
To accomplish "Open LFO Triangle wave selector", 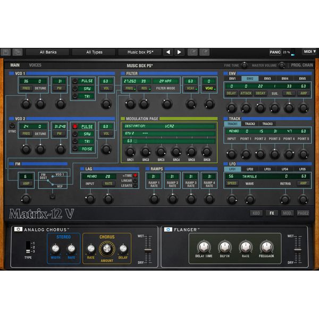I will 249,177.
